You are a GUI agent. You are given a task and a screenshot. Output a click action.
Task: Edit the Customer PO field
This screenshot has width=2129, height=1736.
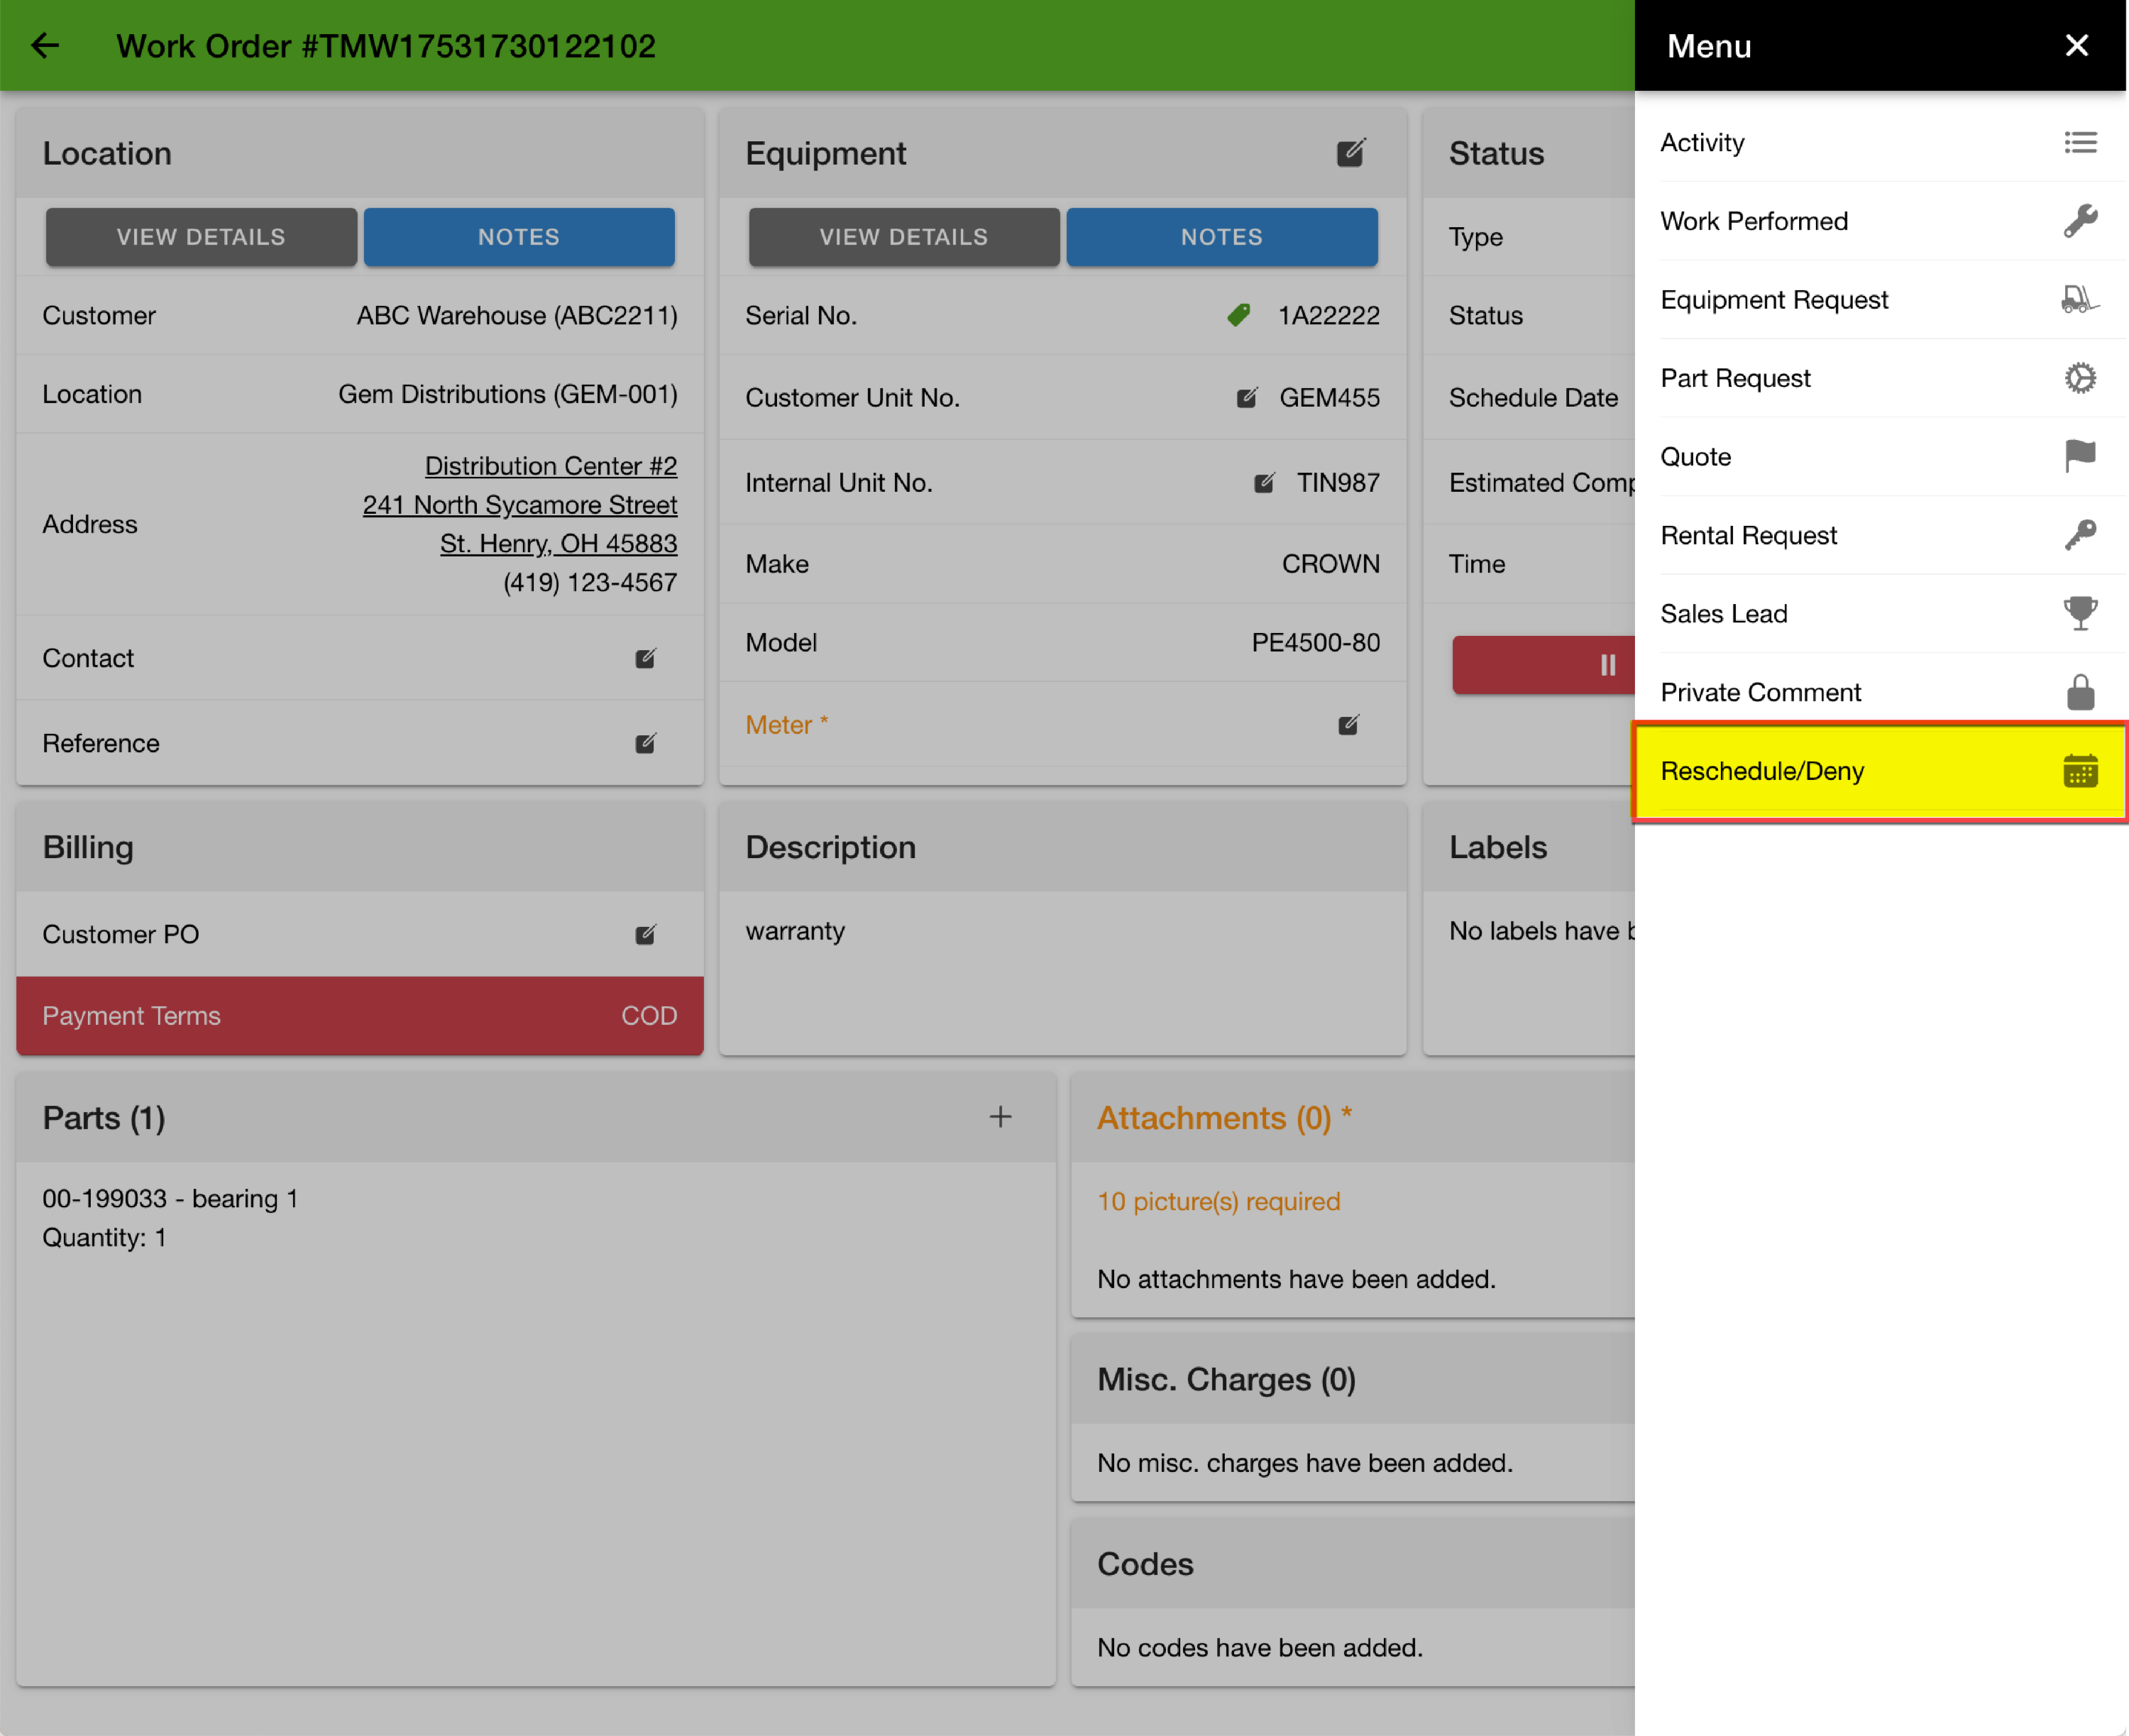pyautogui.click(x=646, y=934)
